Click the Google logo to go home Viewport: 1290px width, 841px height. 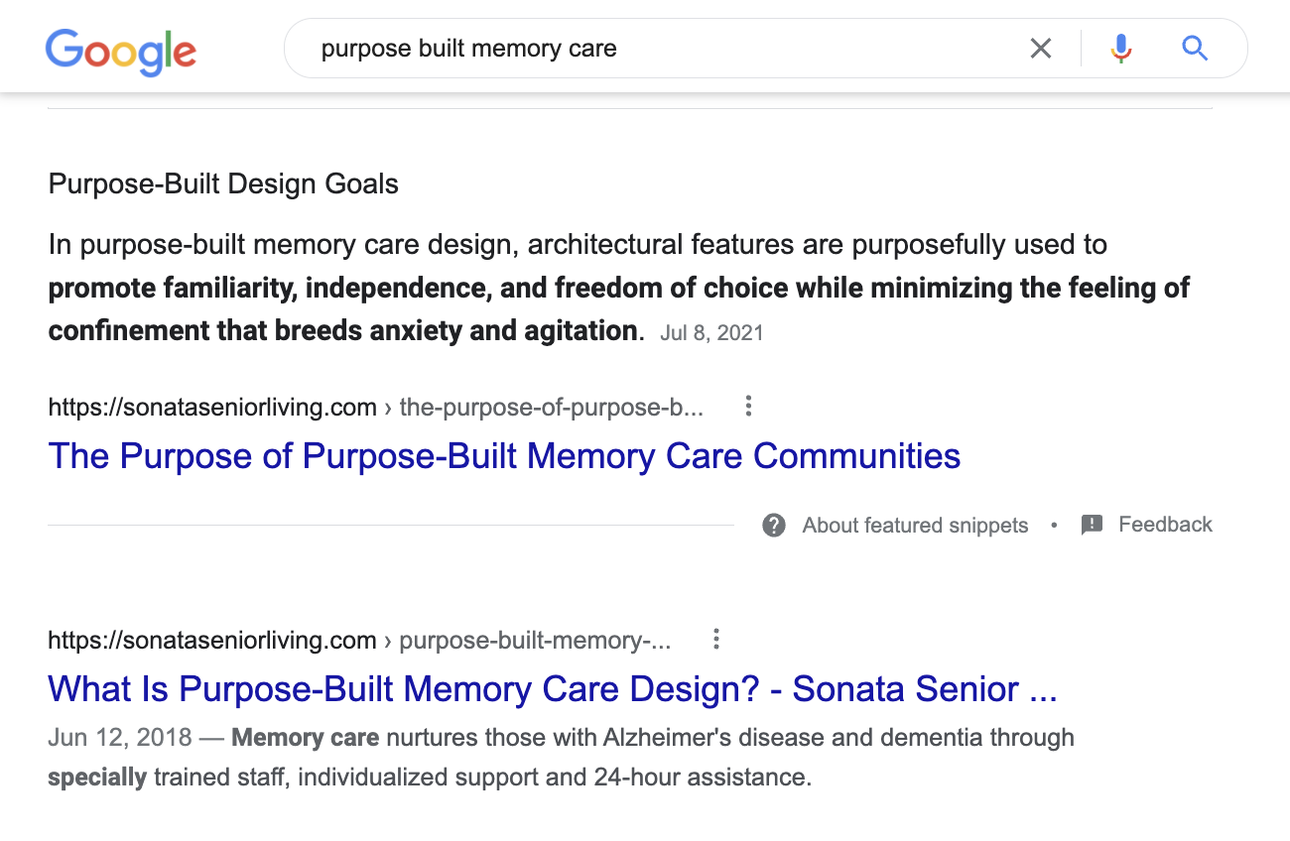[x=120, y=52]
